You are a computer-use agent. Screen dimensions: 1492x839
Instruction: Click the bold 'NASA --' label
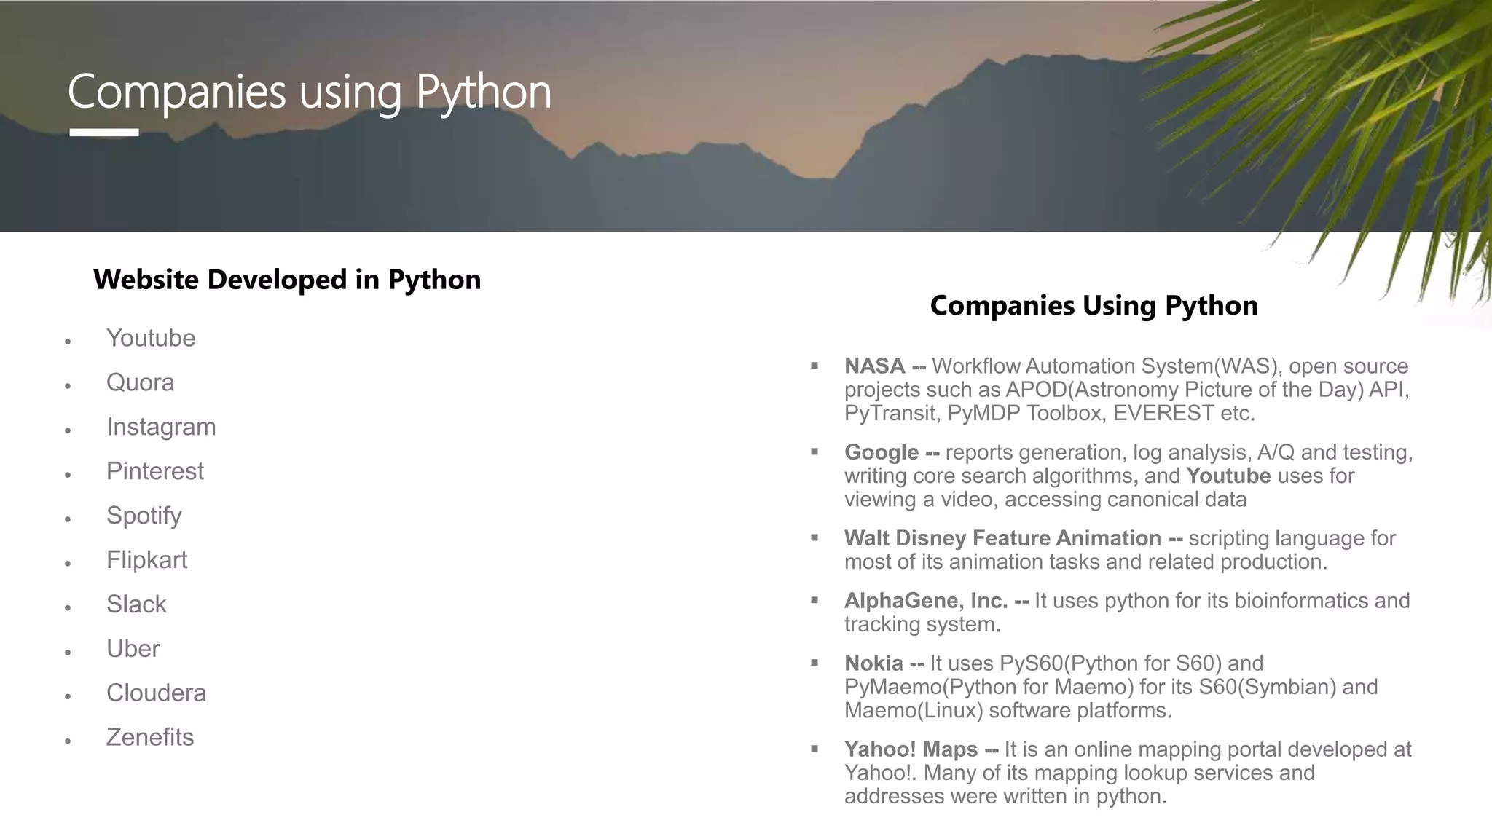885,366
